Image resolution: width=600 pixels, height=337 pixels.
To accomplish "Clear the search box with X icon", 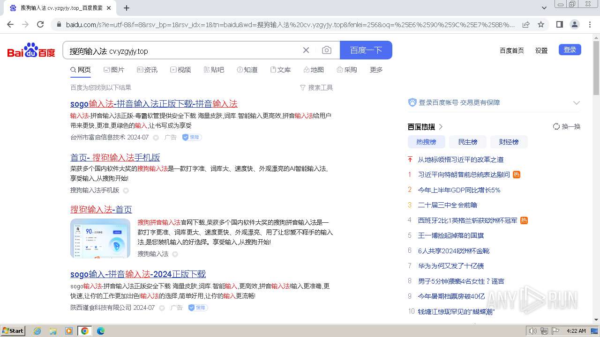I will (306, 50).
